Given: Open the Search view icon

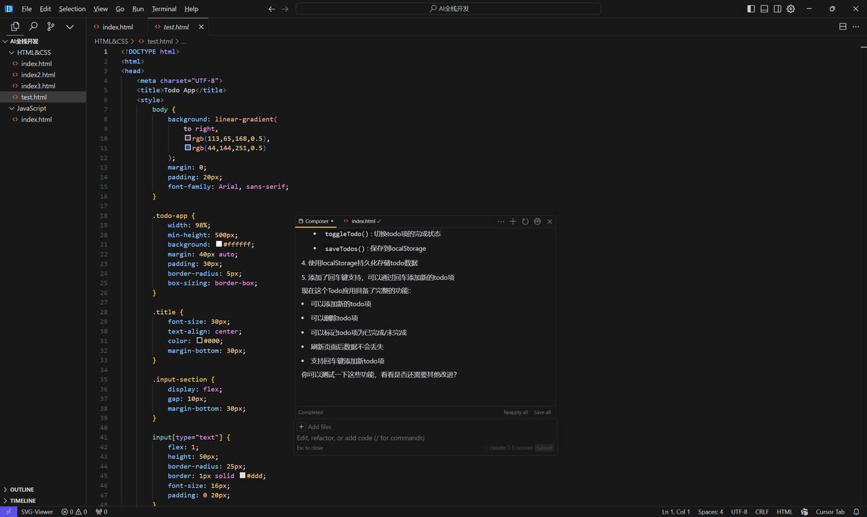Looking at the screenshot, I should point(33,26).
